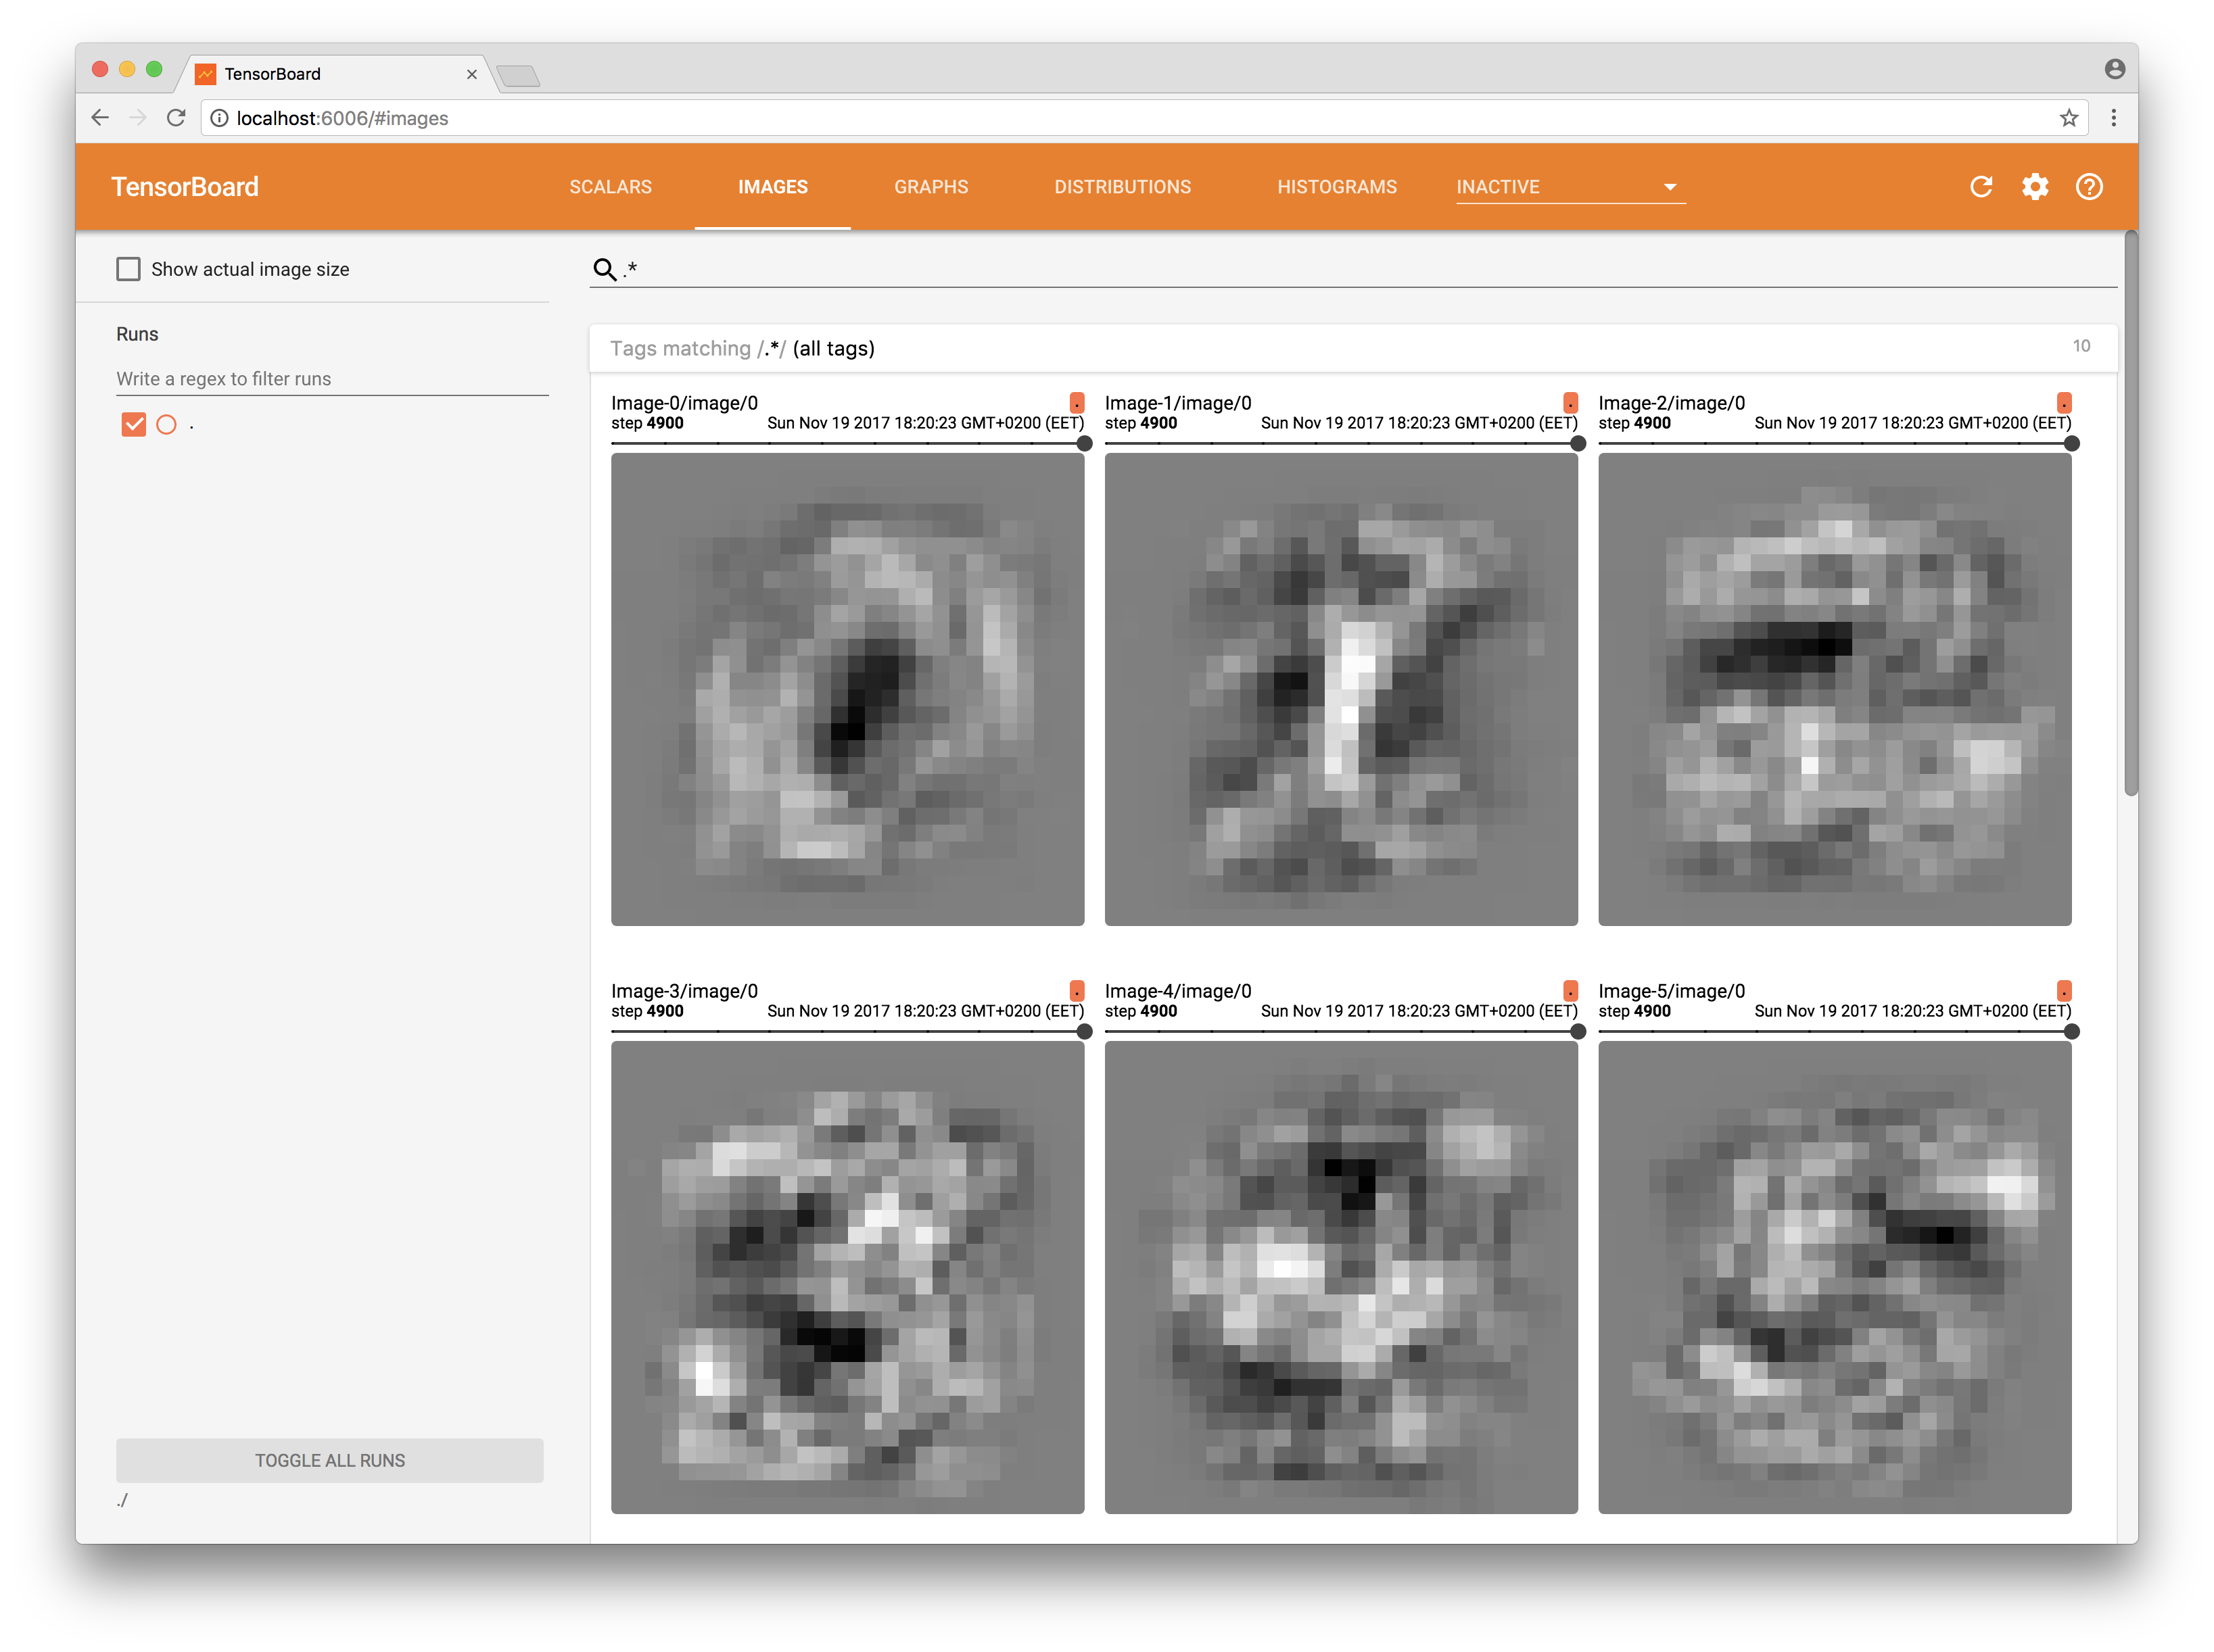2214x1652 pixels.
Task: Select the run's radio circle button
Action: tap(167, 425)
